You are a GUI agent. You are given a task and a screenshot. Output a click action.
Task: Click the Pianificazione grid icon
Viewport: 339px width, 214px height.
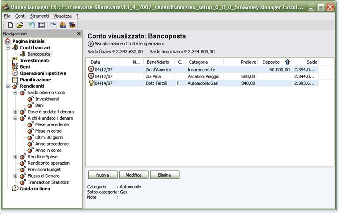15,79
